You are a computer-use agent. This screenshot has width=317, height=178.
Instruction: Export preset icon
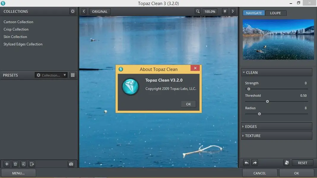click(32, 164)
